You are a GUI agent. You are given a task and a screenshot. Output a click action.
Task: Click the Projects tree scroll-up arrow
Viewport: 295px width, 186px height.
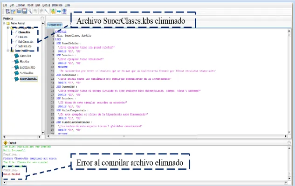pos(43,23)
